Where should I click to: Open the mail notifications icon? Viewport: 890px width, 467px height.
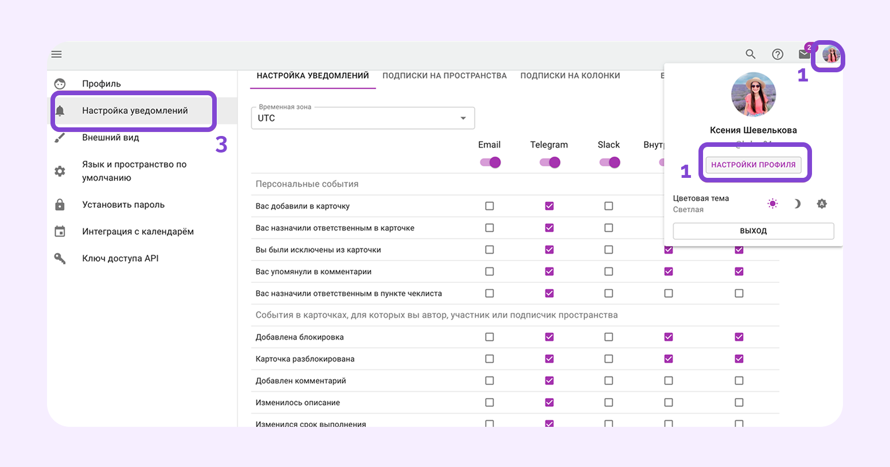[x=804, y=55]
